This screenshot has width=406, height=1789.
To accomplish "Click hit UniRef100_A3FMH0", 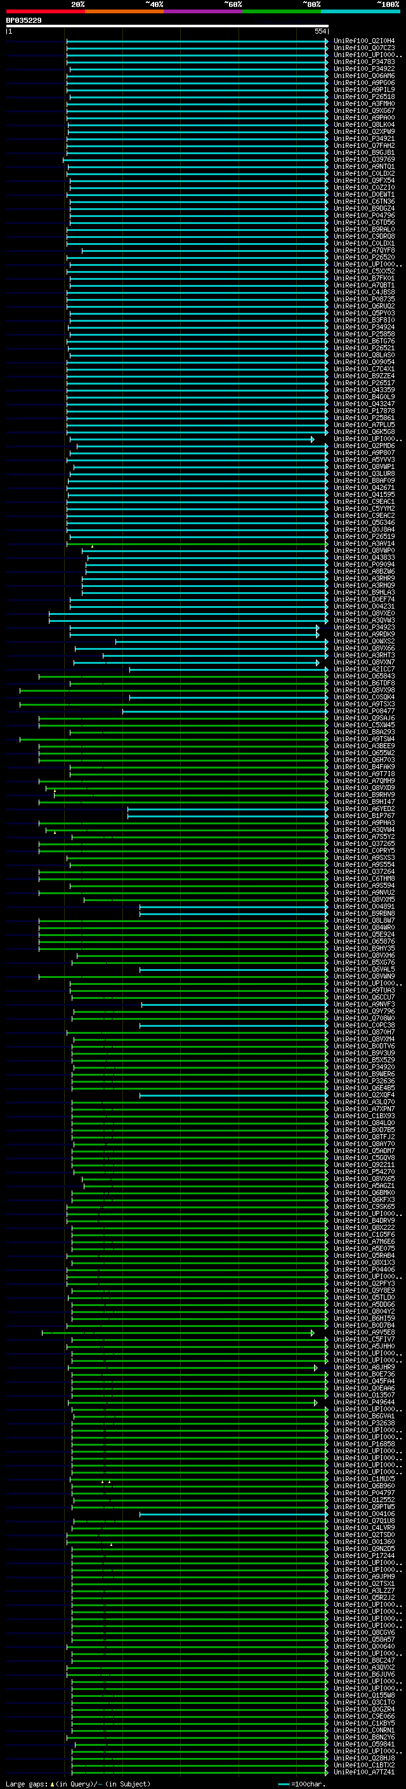I will [x=364, y=104].
